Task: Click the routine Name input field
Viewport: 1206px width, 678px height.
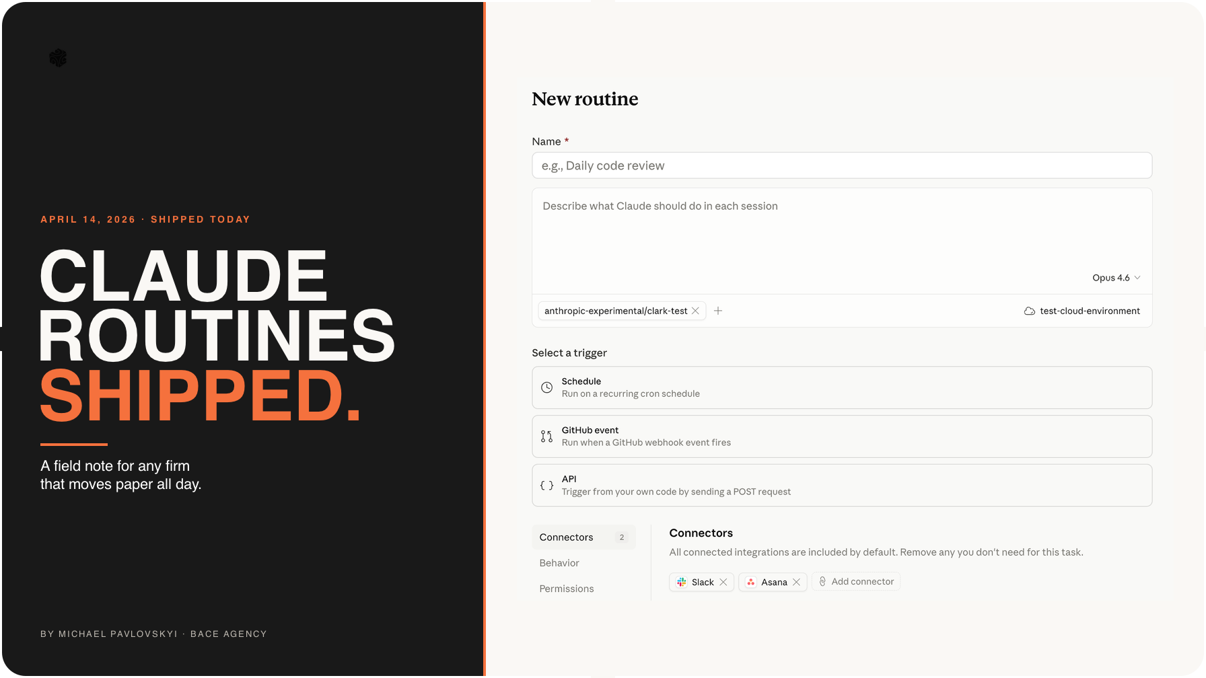Action: [841, 165]
